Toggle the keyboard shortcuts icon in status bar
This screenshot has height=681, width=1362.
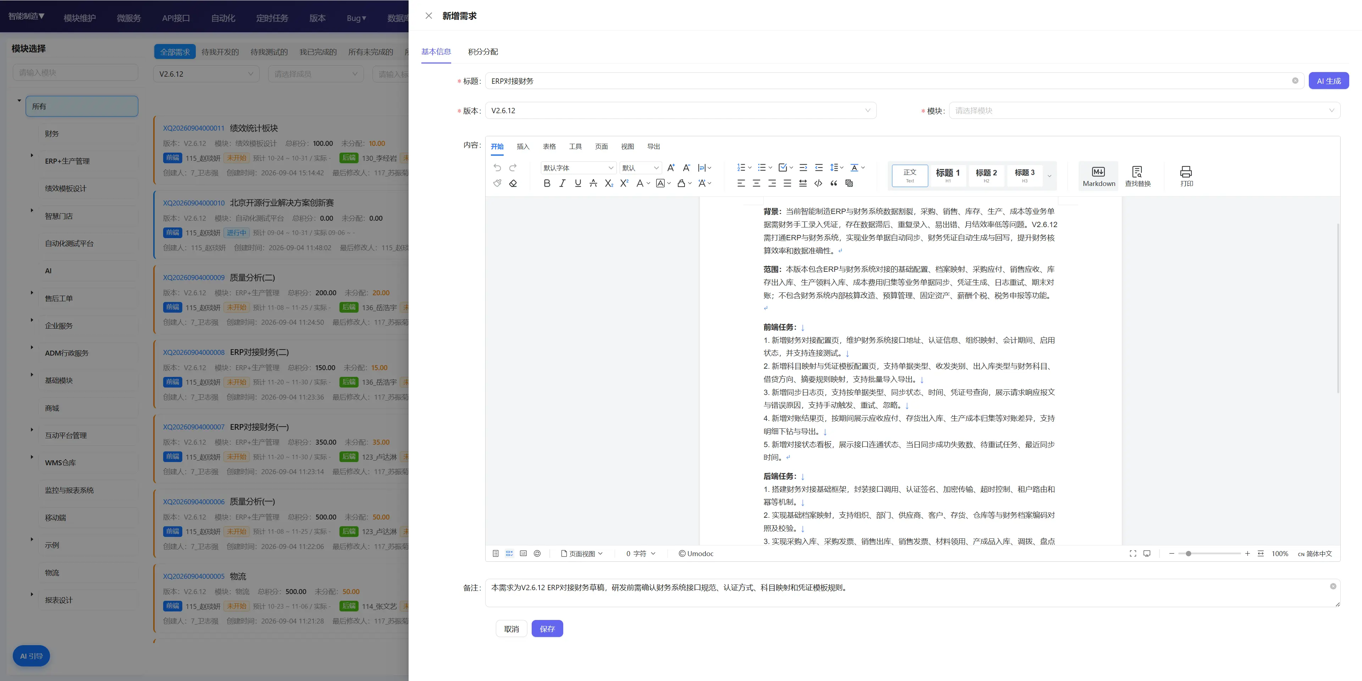point(524,554)
